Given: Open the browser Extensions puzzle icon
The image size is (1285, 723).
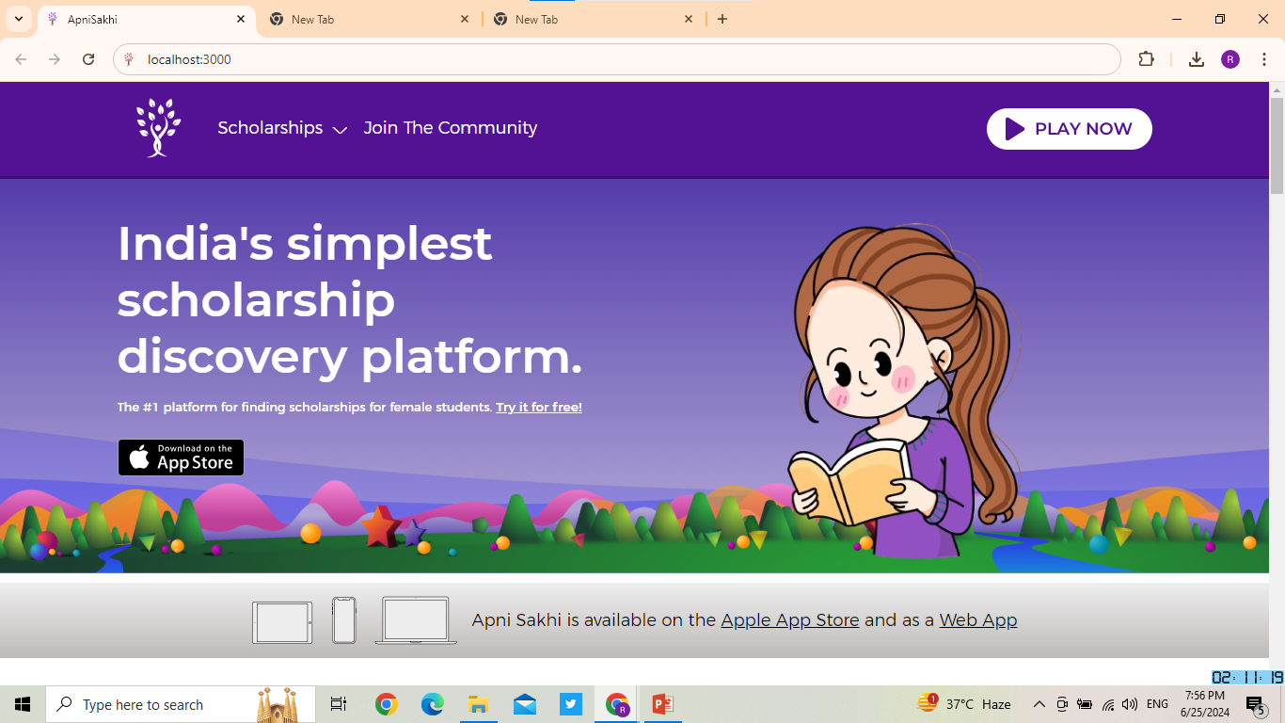Looking at the screenshot, I should pos(1146,59).
